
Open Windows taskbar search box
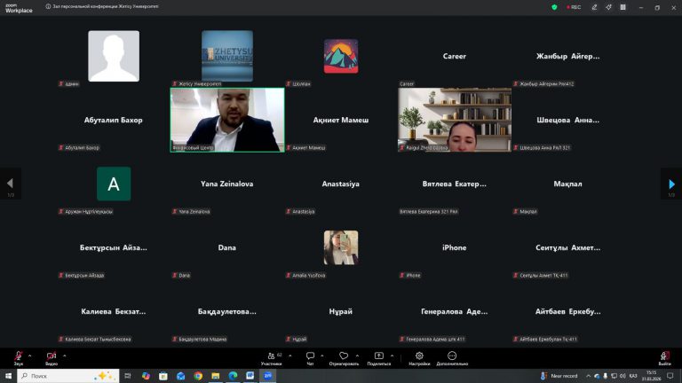click(64, 376)
